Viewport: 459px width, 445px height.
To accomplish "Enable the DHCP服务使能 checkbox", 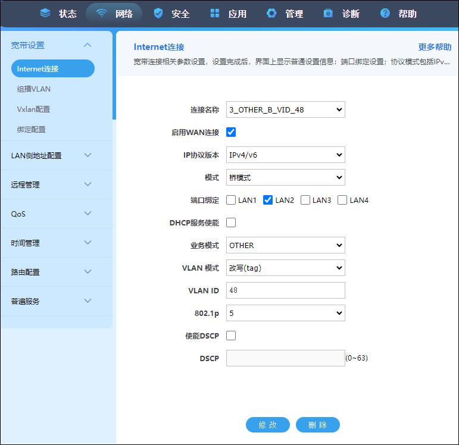I will tap(231, 223).
